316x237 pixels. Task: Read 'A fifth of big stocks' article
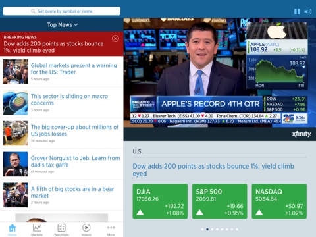(x=72, y=192)
